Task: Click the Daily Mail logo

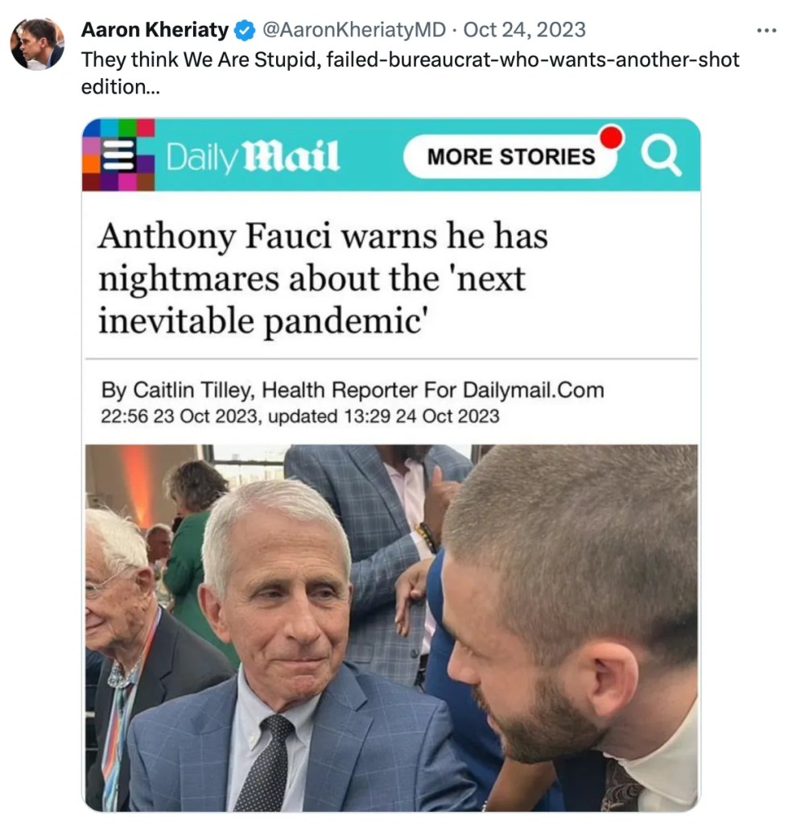Action: click(253, 156)
